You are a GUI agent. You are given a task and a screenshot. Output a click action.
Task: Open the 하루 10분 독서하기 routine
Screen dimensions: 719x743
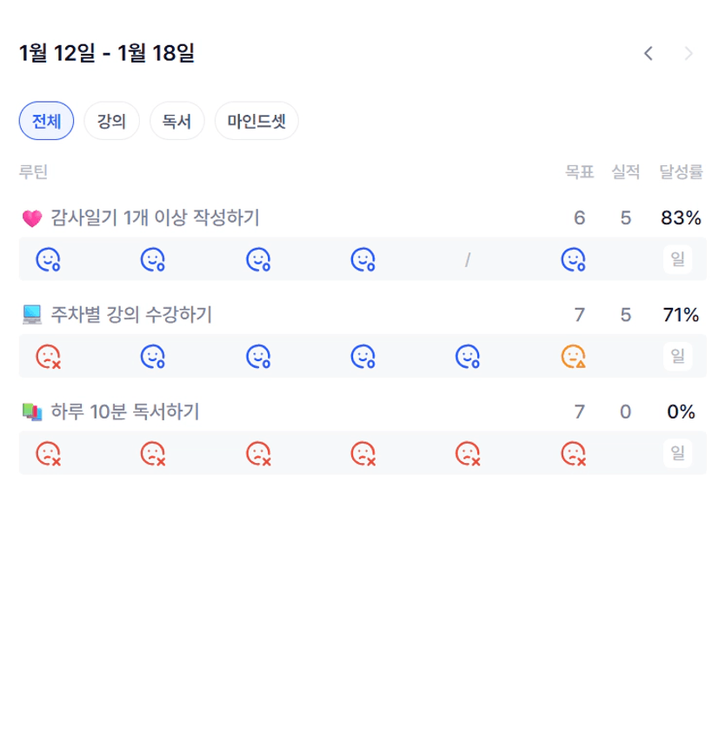125,412
